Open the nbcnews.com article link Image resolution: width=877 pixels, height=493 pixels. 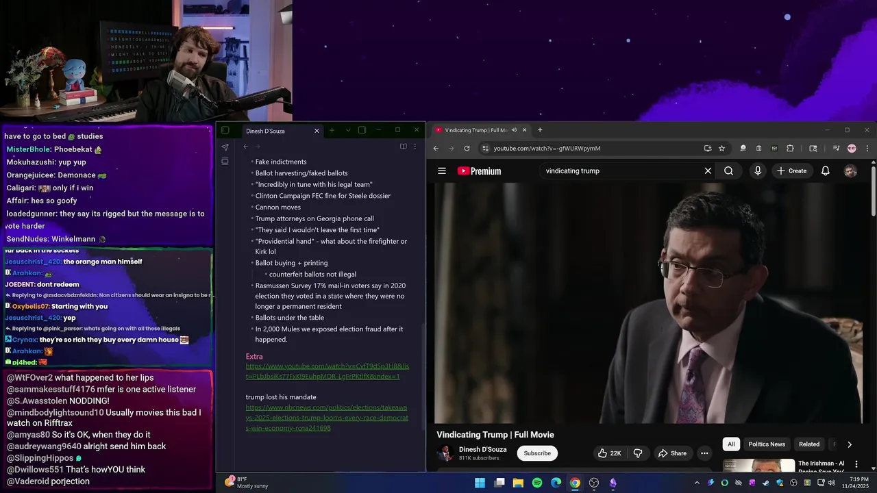[x=327, y=418]
